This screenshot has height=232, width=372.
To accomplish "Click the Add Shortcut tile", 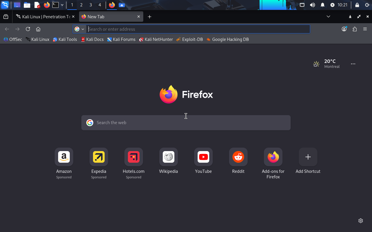I will tap(308, 157).
